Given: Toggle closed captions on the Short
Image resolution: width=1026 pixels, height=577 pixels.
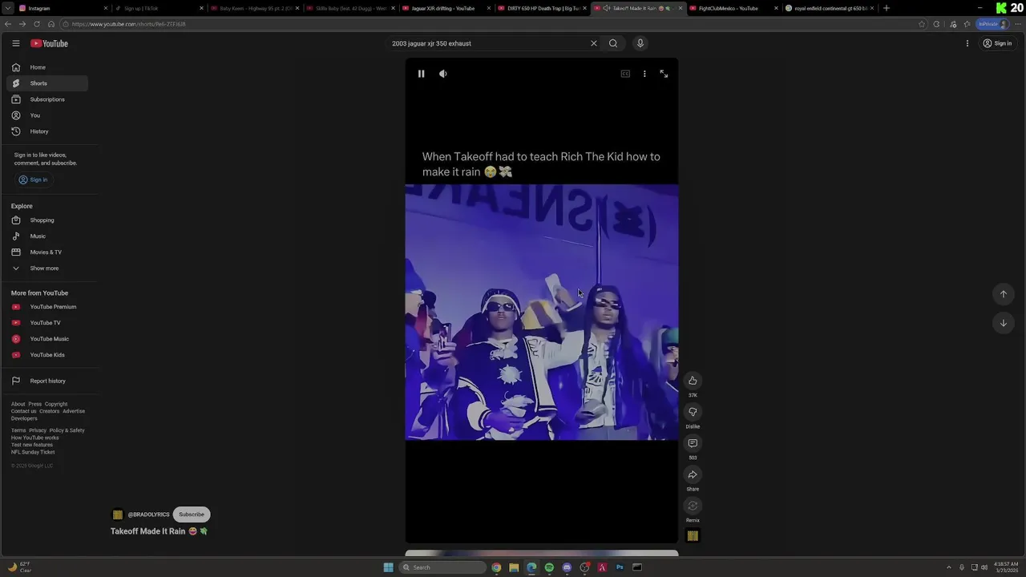Looking at the screenshot, I should [625, 74].
